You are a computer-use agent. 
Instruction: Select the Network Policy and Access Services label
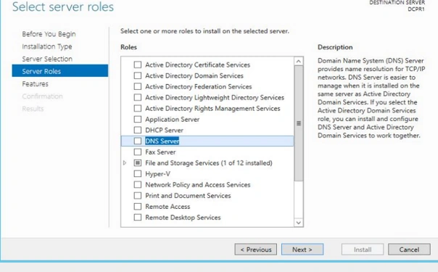point(198,184)
